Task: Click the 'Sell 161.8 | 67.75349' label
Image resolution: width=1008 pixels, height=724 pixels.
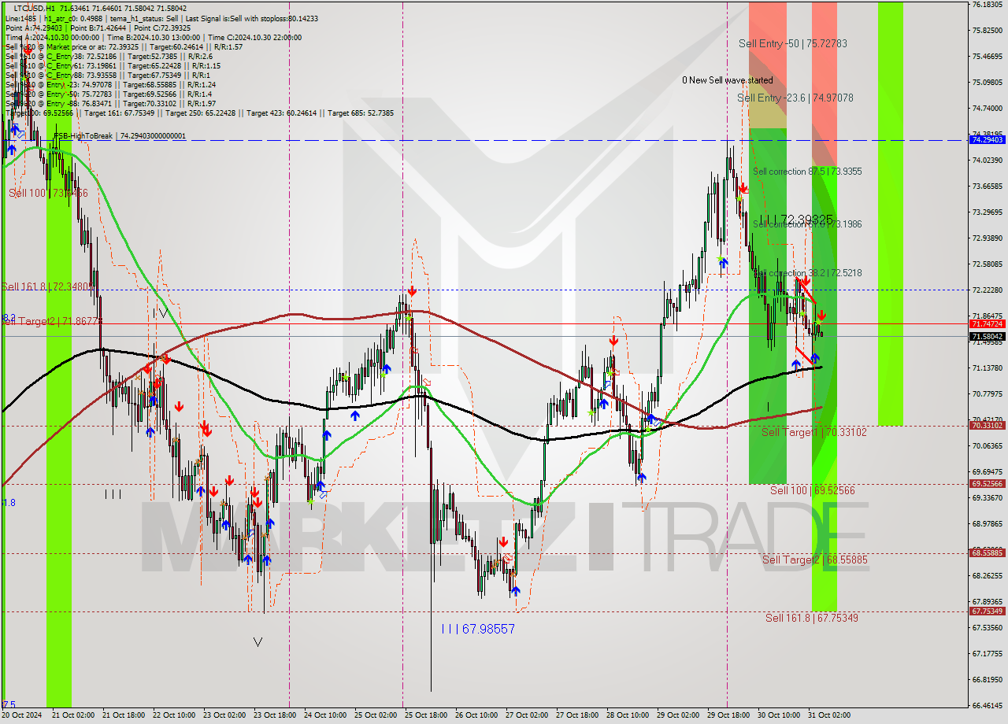Action: pos(812,619)
